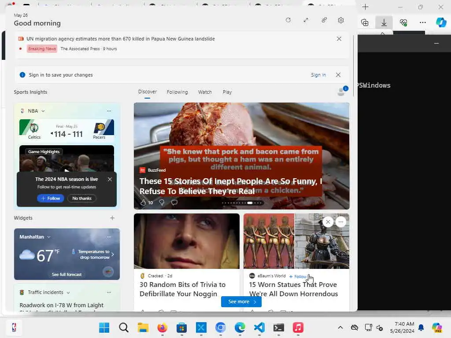Expand the NBA league dropdown
This screenshot has width=451, height=338.
pyautogui.click(x=43, y=111)
